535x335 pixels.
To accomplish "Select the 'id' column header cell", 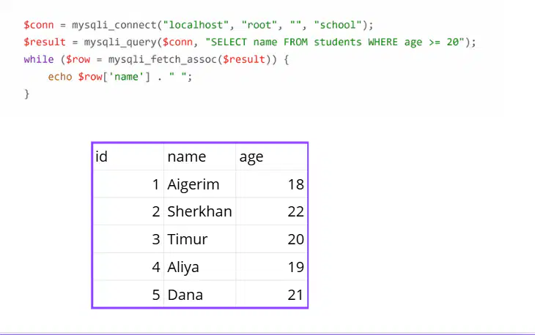I will [x=128, y=157].
